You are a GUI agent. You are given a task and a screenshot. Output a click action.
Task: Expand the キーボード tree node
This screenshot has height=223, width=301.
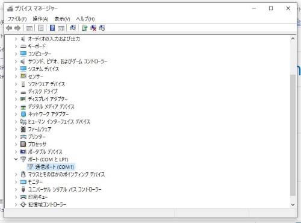(x=16, y=46)
